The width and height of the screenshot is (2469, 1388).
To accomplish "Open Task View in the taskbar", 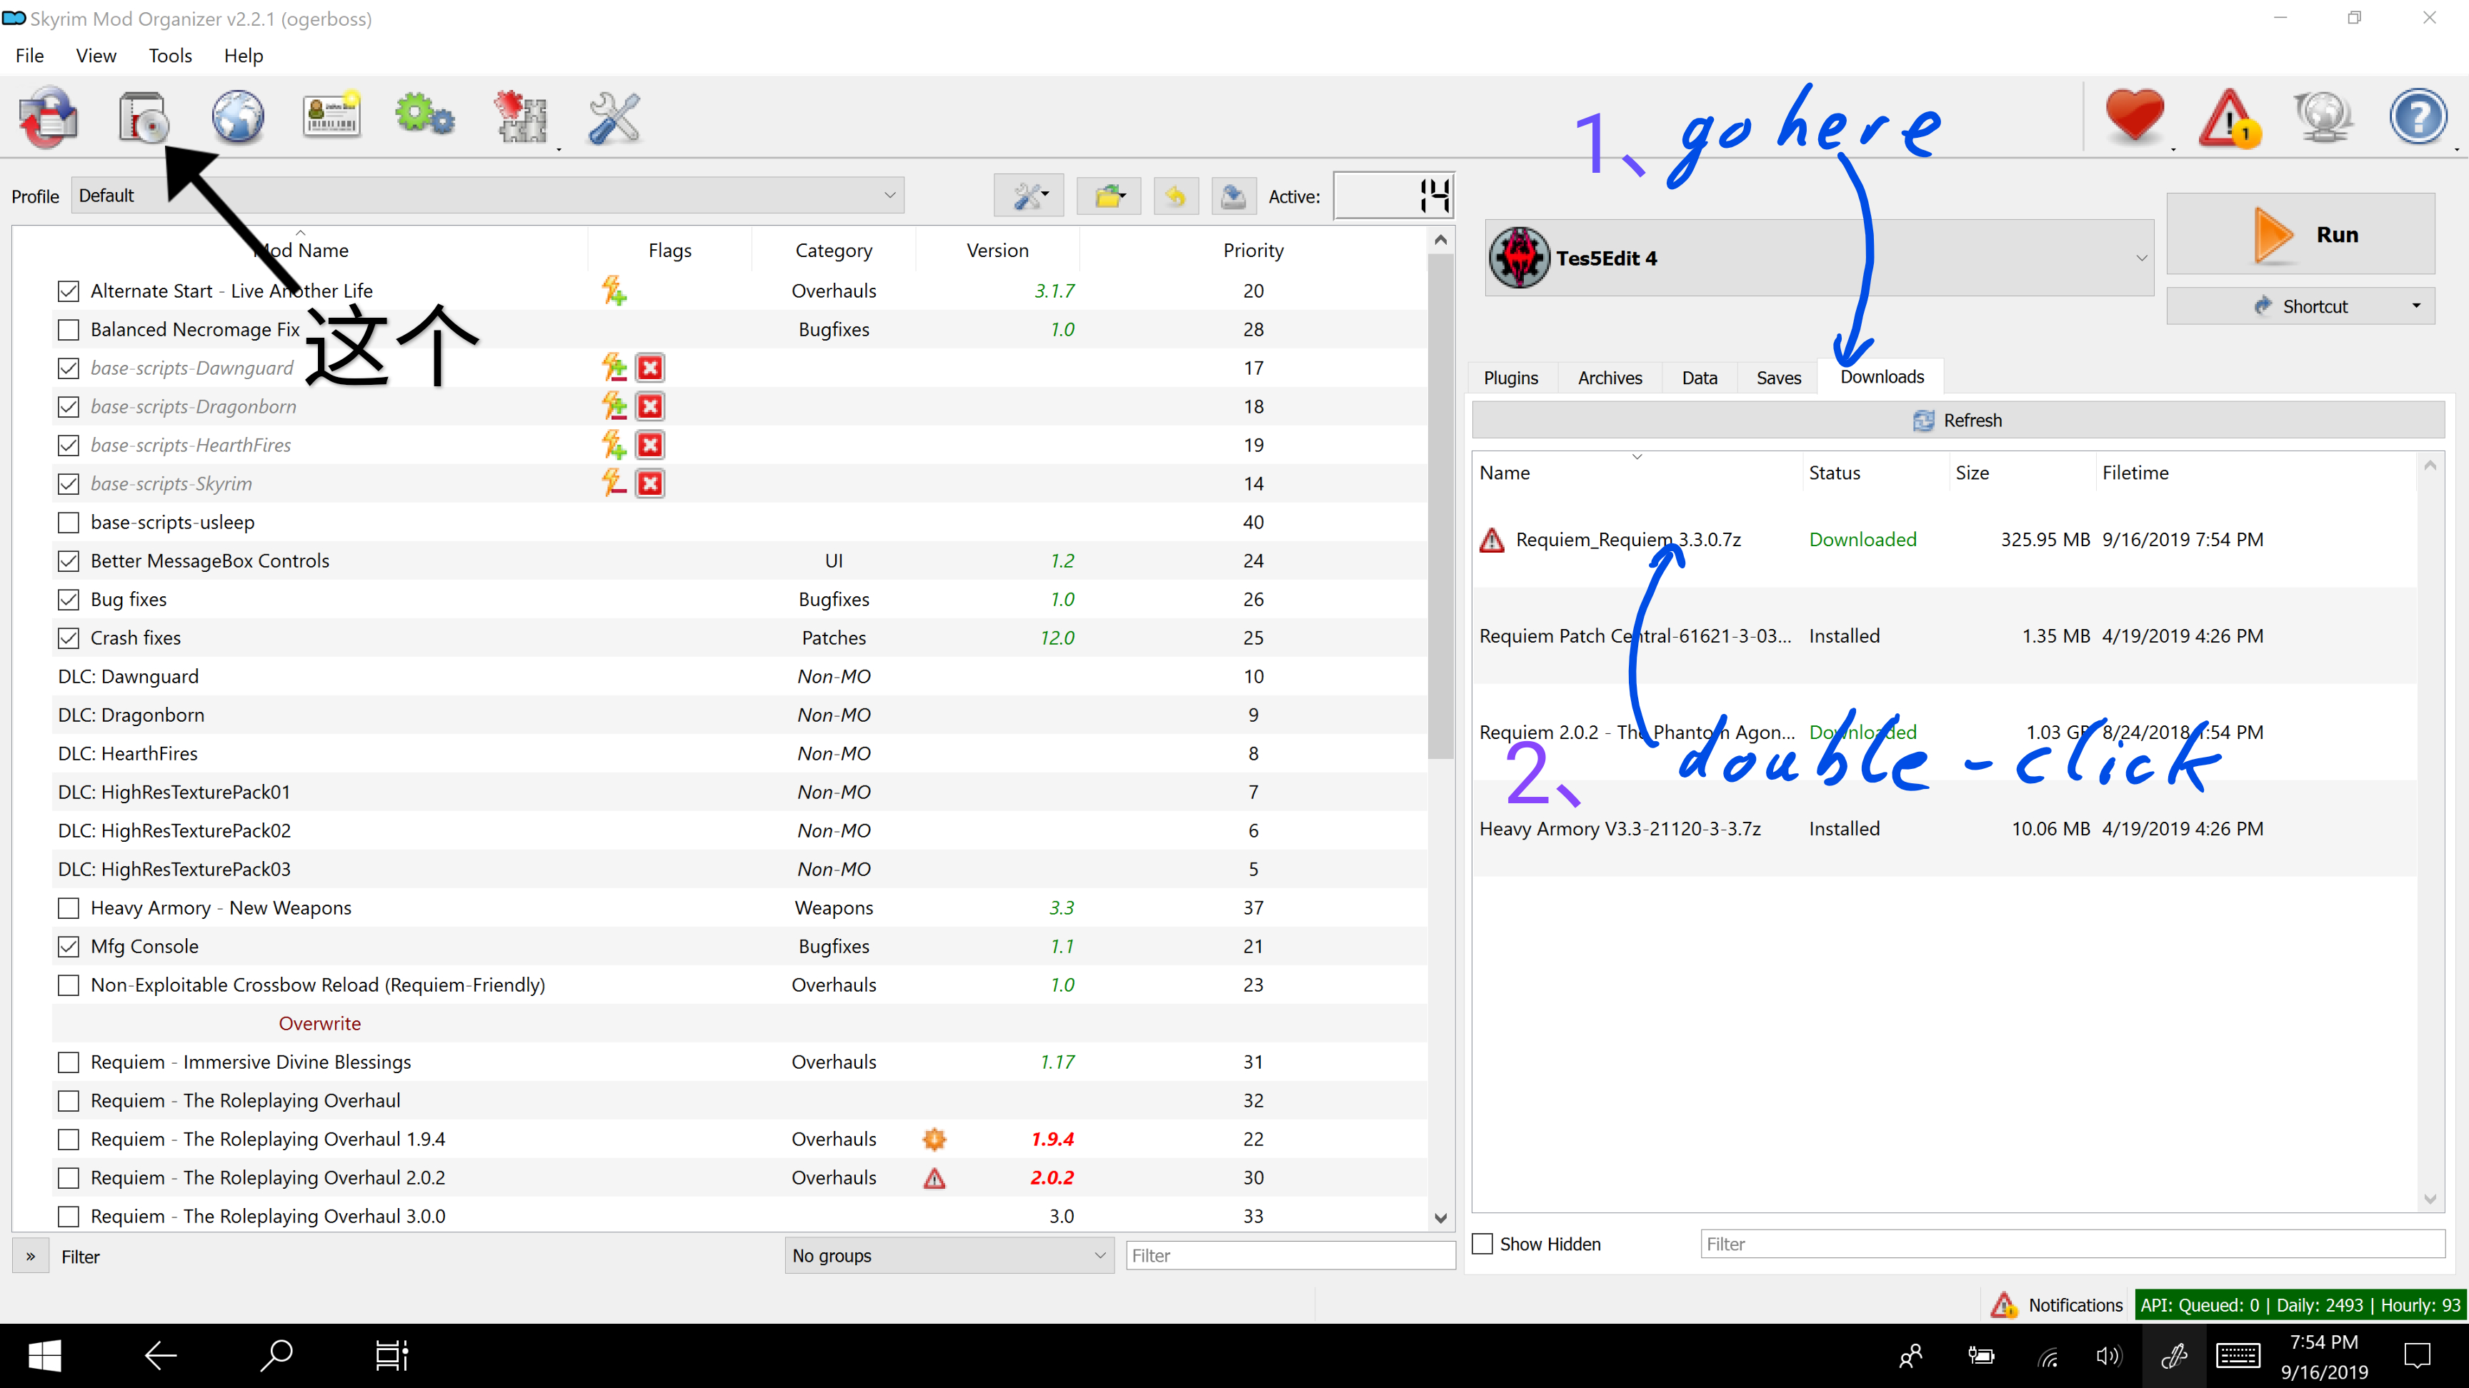I will (391, 1355).
